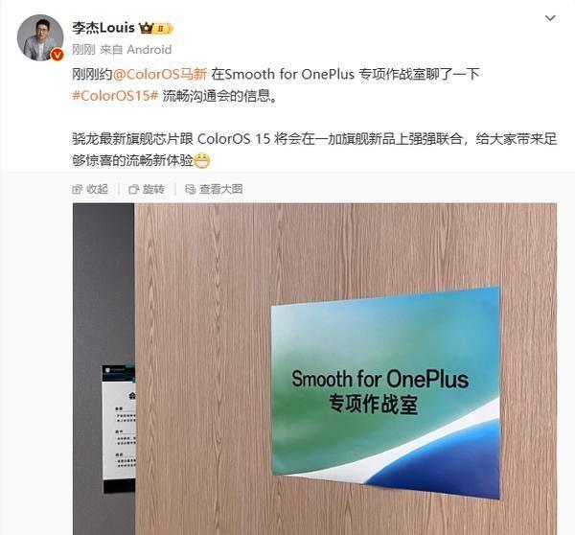Click the magnifier icon beside 查看大图
575x535 pixels.
click(x=190, y=189)
